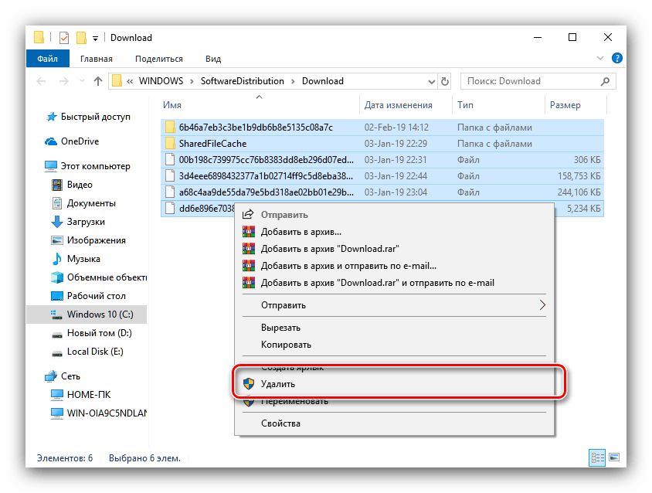Click the refresh icon next to address bar
Viewport: 652px width, 493px height.
click(444, 80)
